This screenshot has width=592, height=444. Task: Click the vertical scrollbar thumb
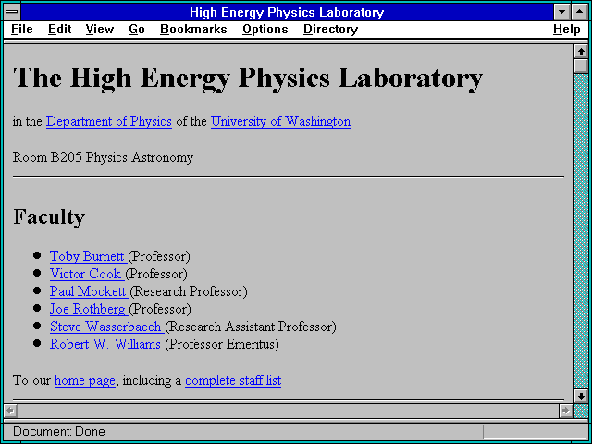581,66
